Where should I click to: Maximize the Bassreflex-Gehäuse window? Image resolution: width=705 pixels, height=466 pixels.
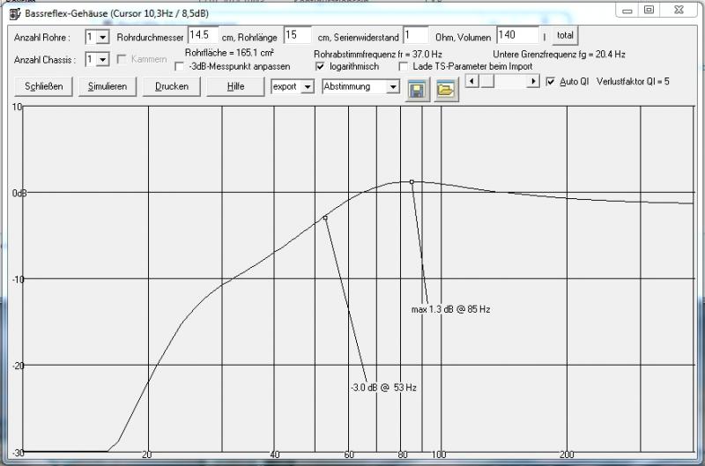coord(649,10)
